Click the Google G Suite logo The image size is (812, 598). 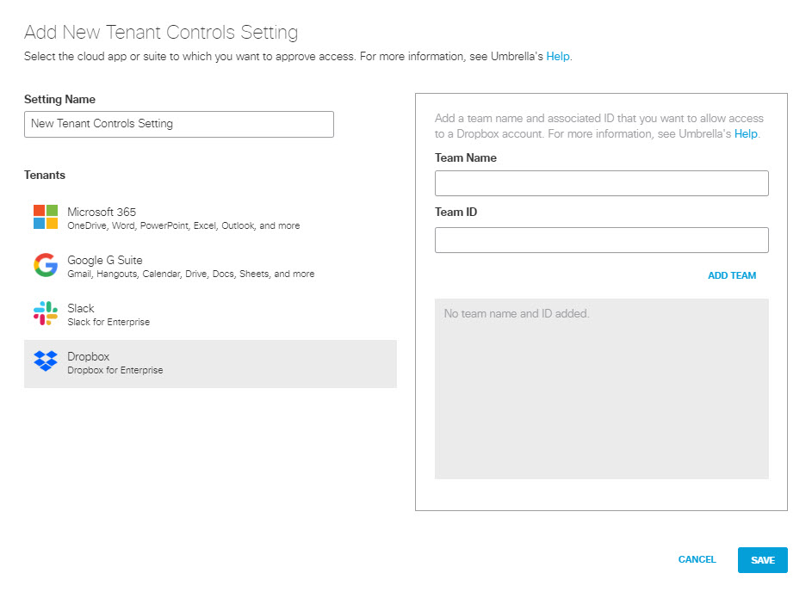point(46,265)
